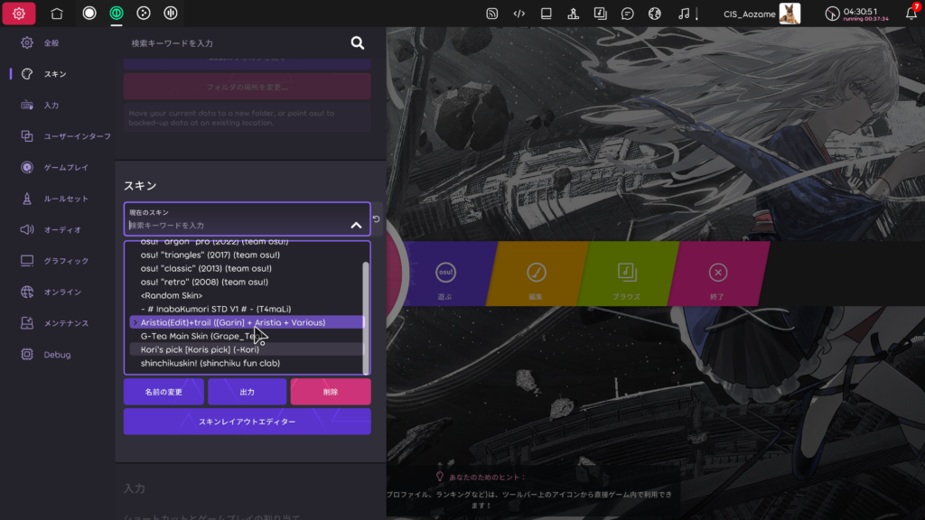925x520 pixels.
Task: Open the wiki book icon
Action: pyautogui.click(x=547, y=14)
